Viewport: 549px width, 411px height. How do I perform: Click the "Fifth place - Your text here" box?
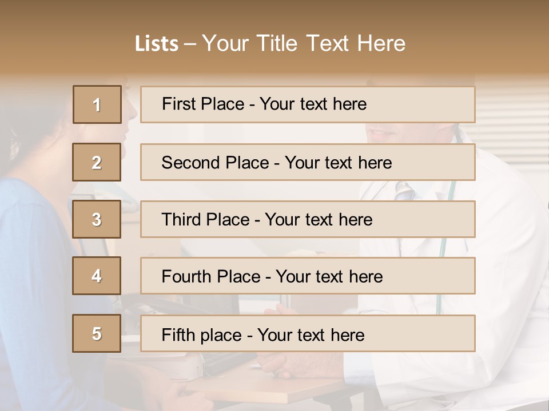308,334
